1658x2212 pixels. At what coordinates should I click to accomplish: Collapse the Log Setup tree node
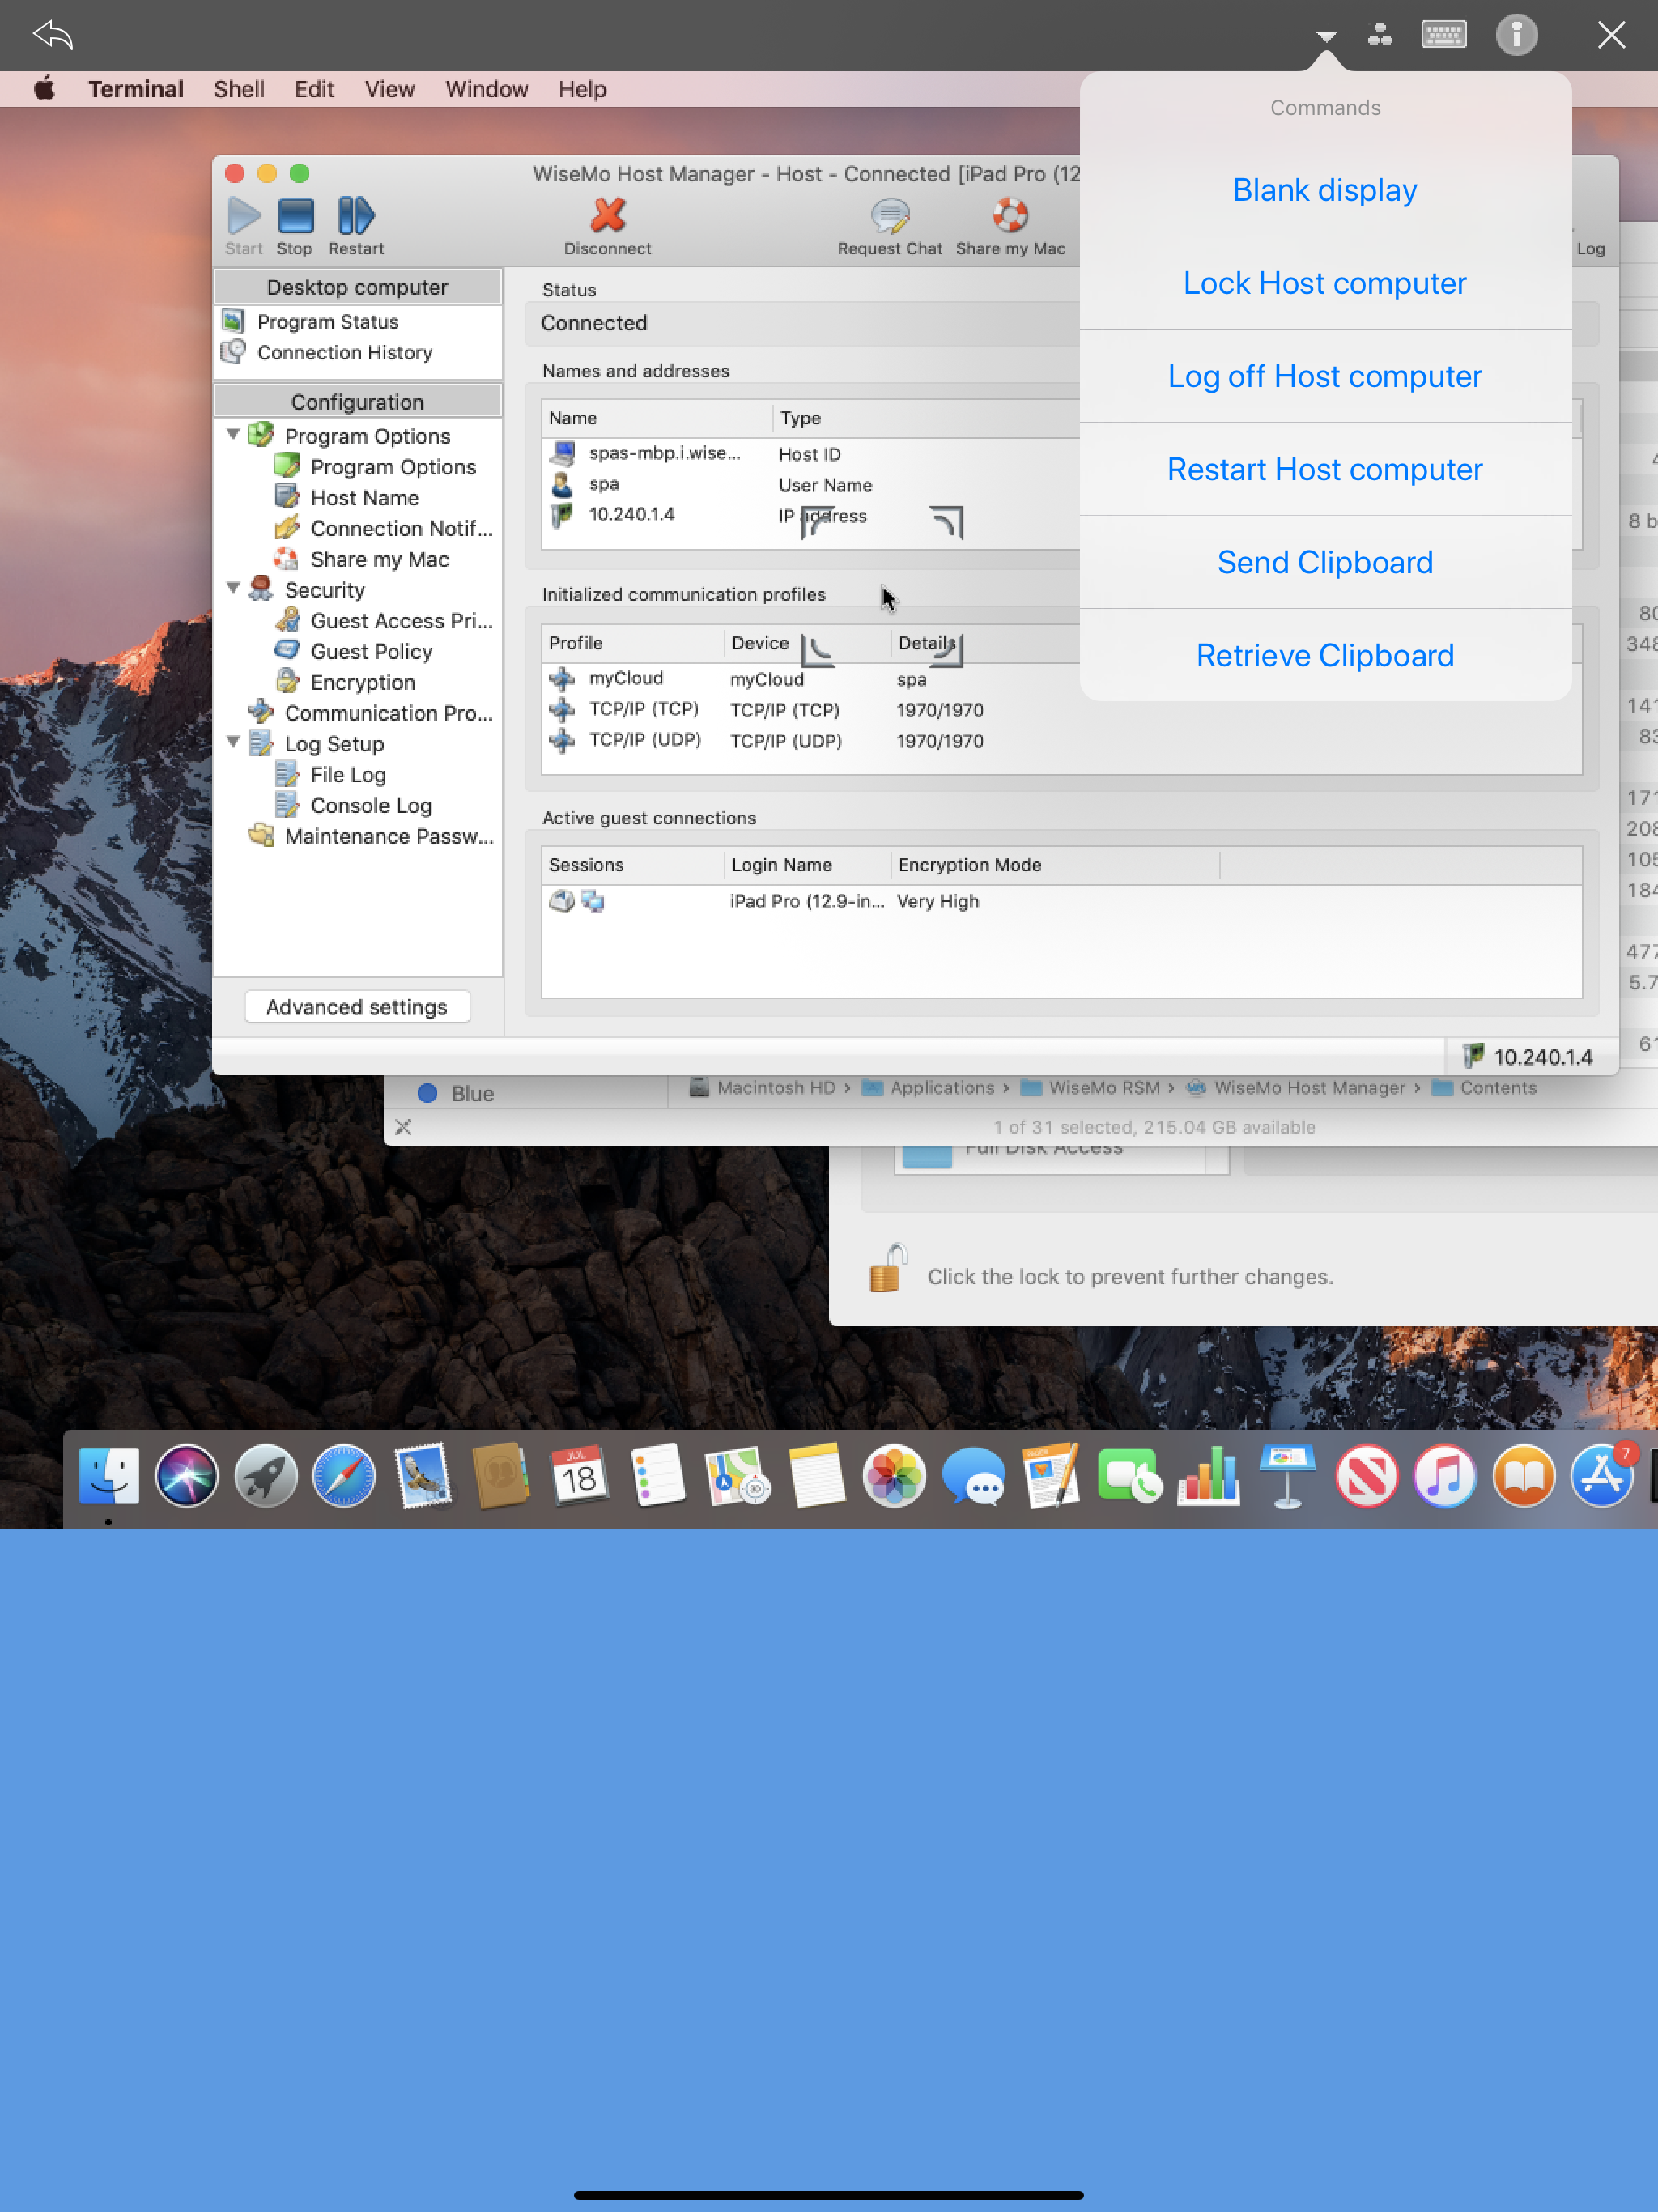click(233, 743)
